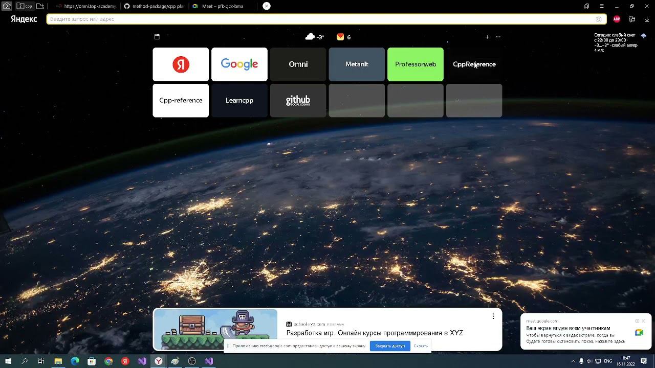Open the OBS Studio taskbar icon
The width and height of the screenshot is (655, 368).
pyautogui.click(x=192, y=361)
